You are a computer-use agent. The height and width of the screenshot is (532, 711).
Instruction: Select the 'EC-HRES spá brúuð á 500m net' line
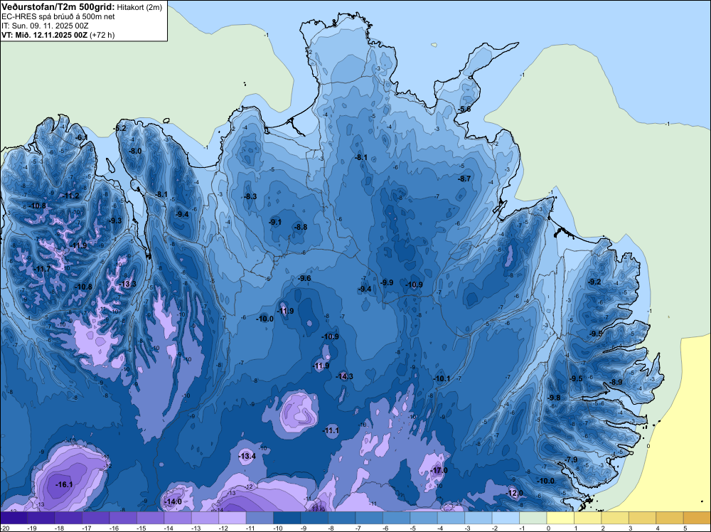pyautogui.click(x=58, y=16)
